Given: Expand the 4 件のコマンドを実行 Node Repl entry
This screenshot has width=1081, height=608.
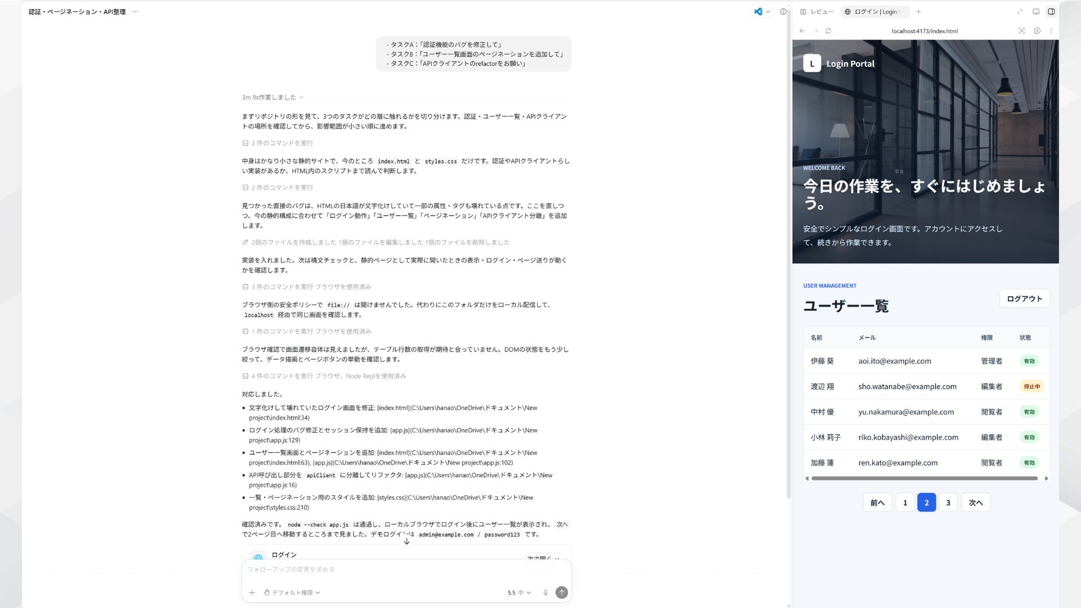Looking at the screenshot, I should tap(324, 376).
